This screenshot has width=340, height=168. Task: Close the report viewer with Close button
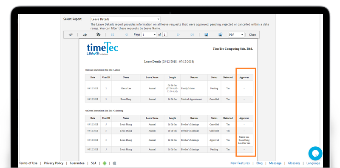coord(252,35)
